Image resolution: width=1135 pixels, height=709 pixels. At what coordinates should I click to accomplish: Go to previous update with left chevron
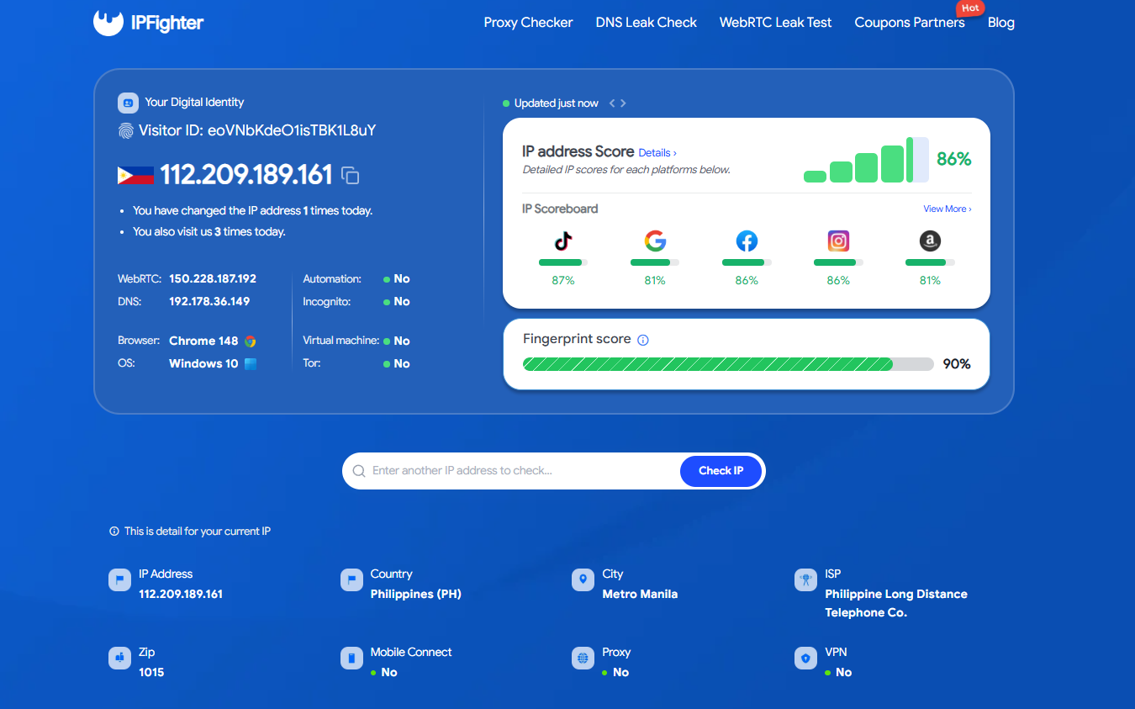point(612,103)
